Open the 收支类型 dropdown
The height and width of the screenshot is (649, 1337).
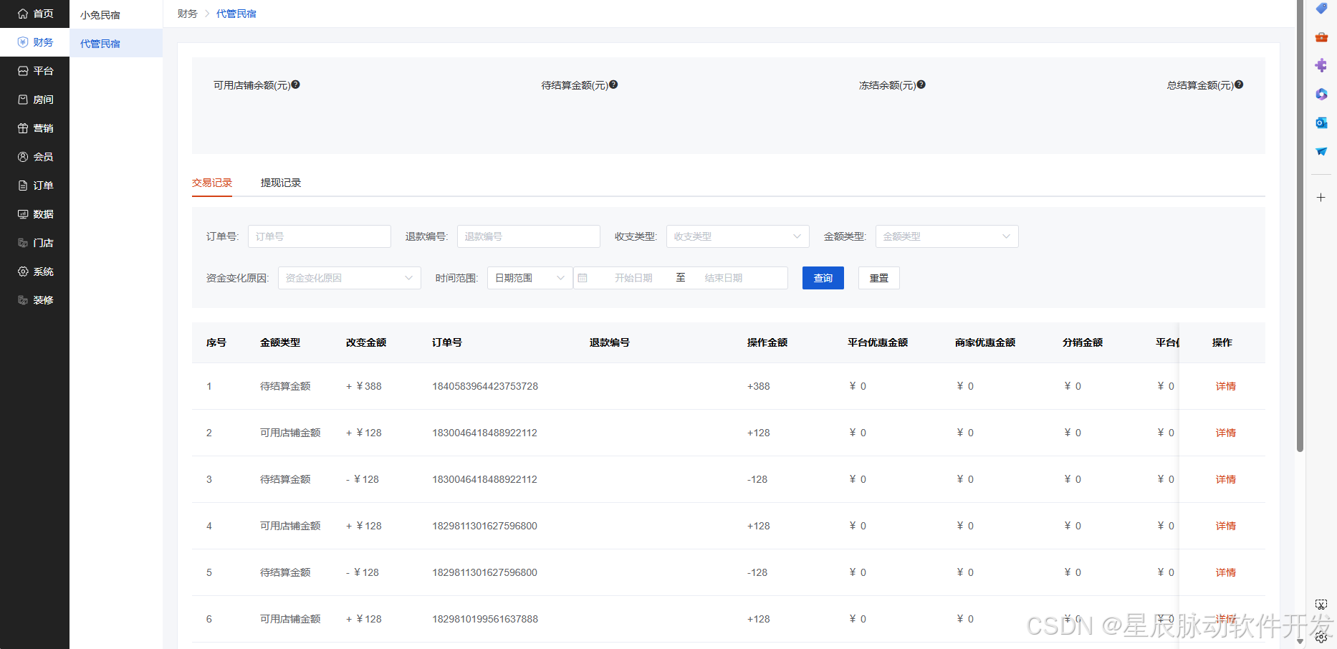(x=738, y=236)
